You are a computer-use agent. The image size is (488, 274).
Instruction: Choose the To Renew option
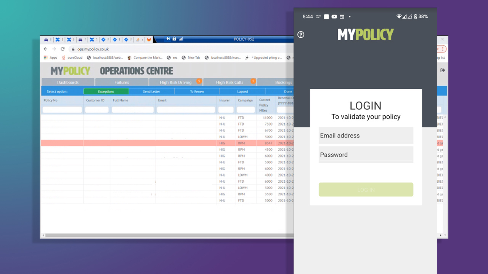point(197,92)
